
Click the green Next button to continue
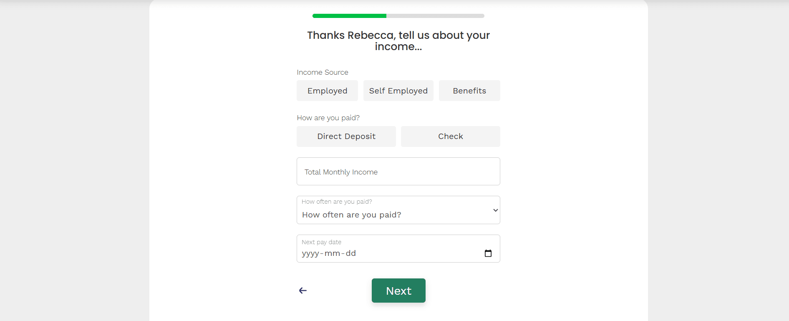(398, 291)
